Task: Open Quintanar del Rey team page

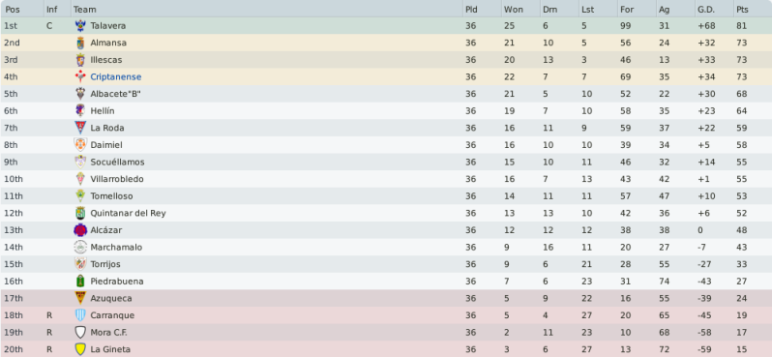Action: 128,213
